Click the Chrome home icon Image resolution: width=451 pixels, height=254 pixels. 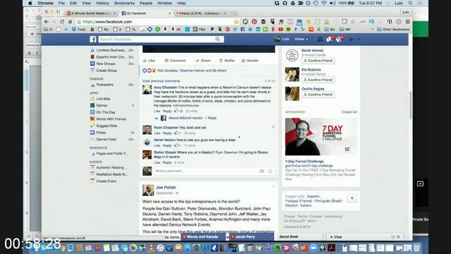coord(70,22)
